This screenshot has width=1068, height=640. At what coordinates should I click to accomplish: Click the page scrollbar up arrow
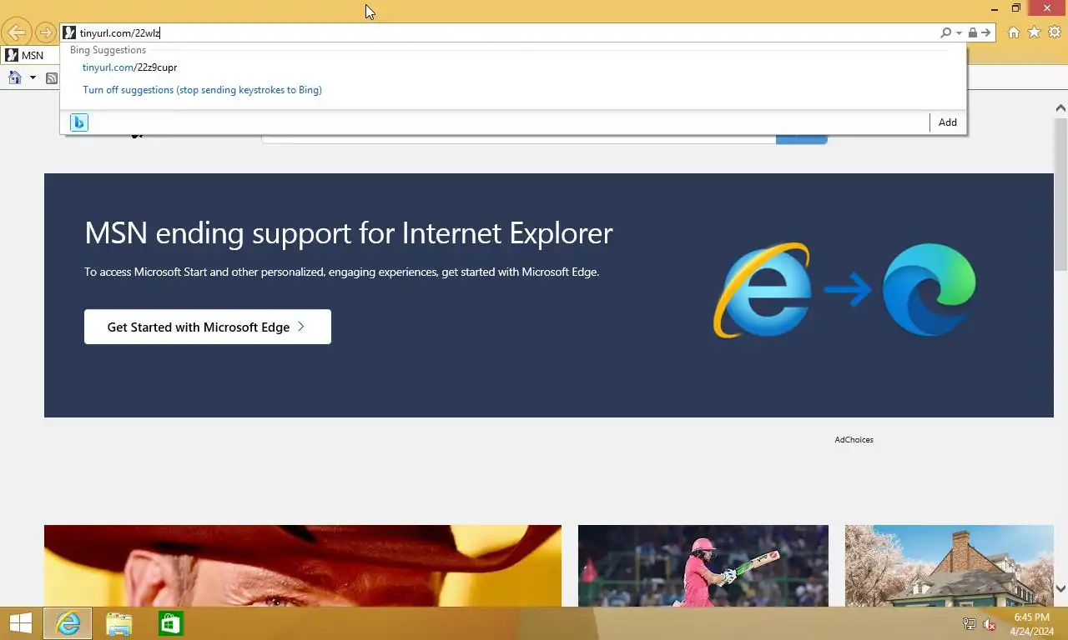click(1060, 108)
